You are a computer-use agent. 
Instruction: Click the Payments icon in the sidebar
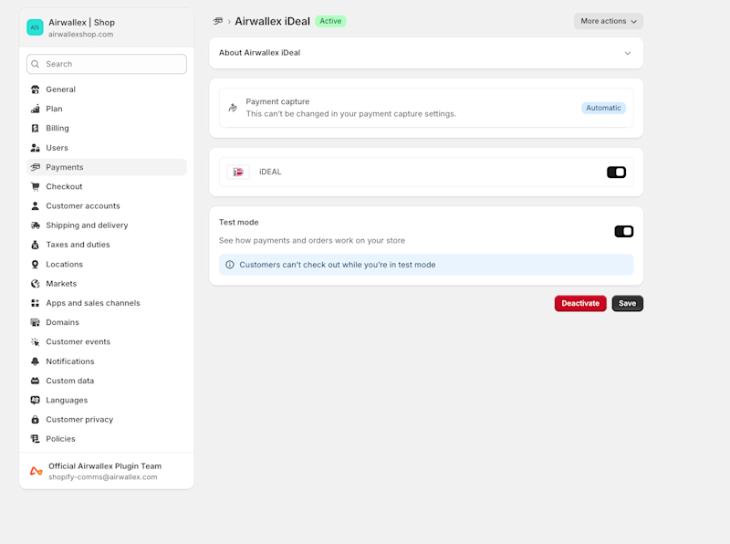tap(35, 167)
